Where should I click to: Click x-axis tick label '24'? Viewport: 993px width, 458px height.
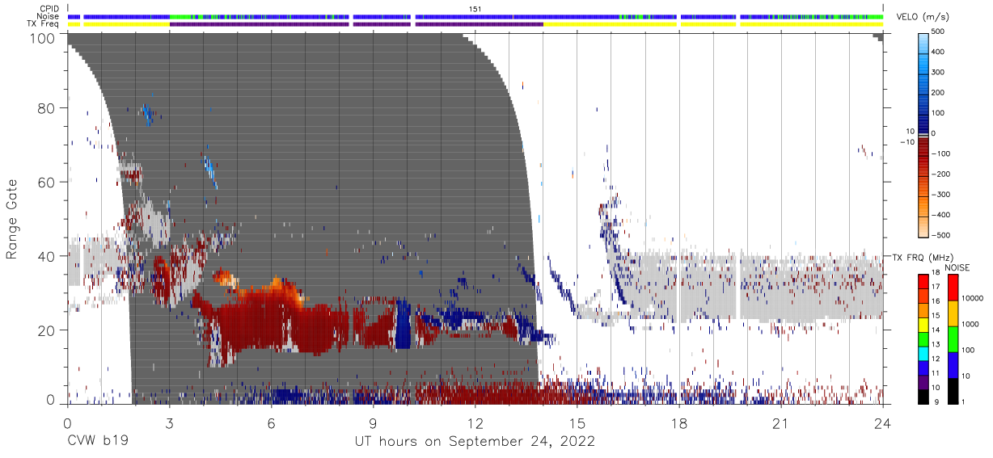[x=882, y=422]
